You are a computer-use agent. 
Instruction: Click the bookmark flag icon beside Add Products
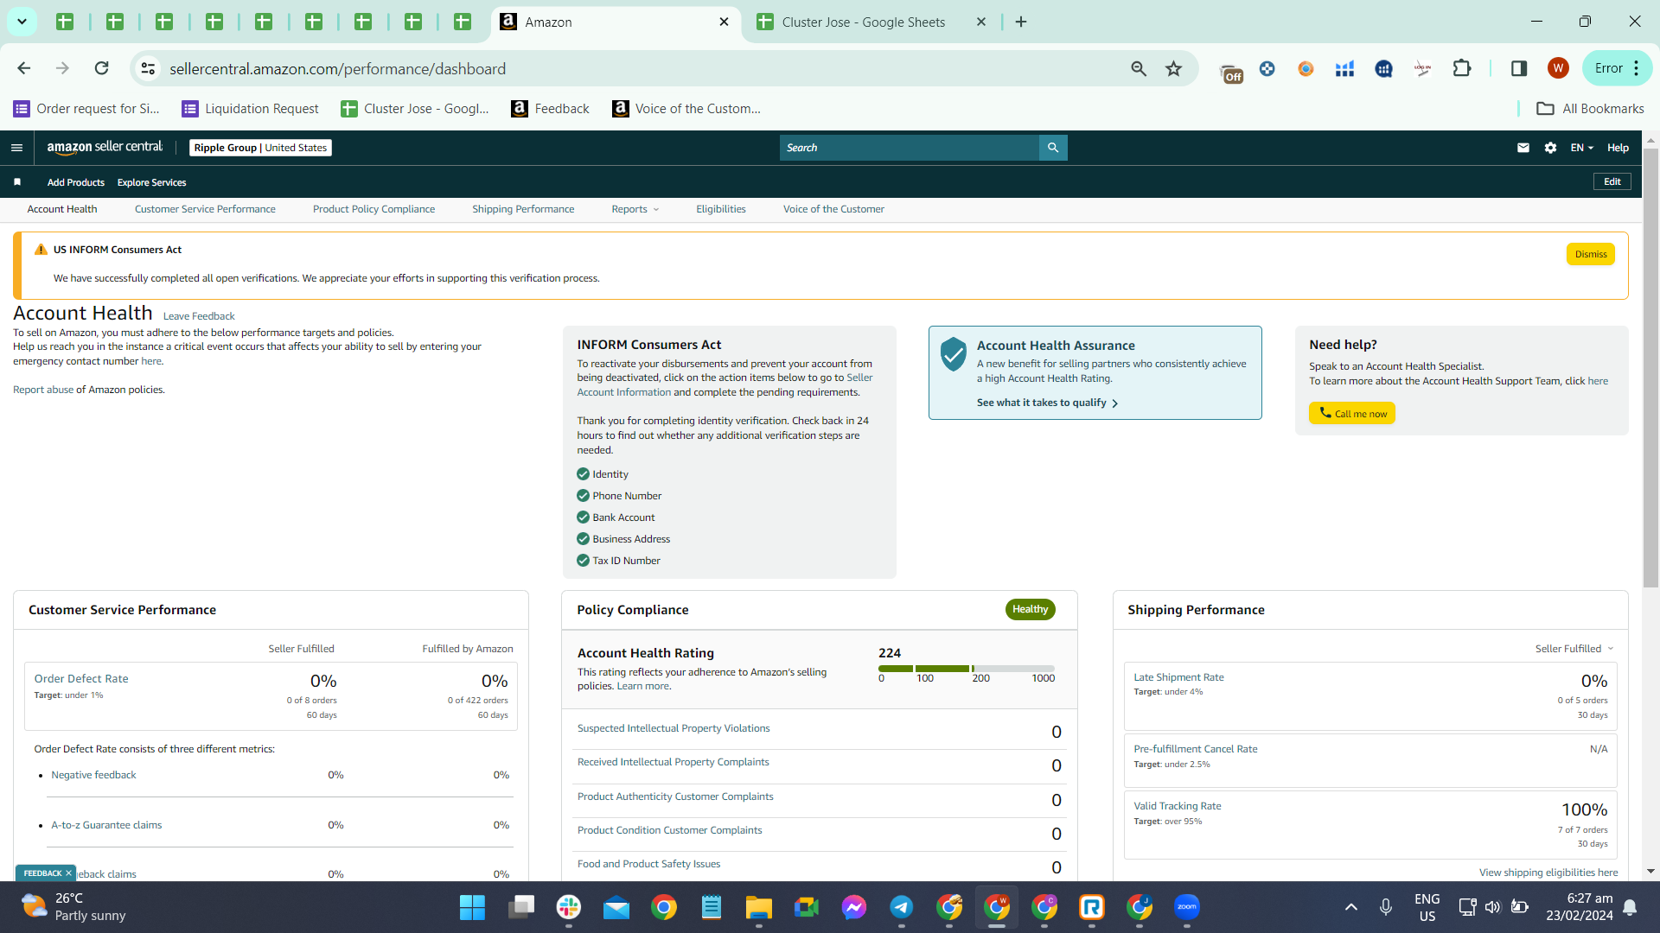[x=17, y=182]
